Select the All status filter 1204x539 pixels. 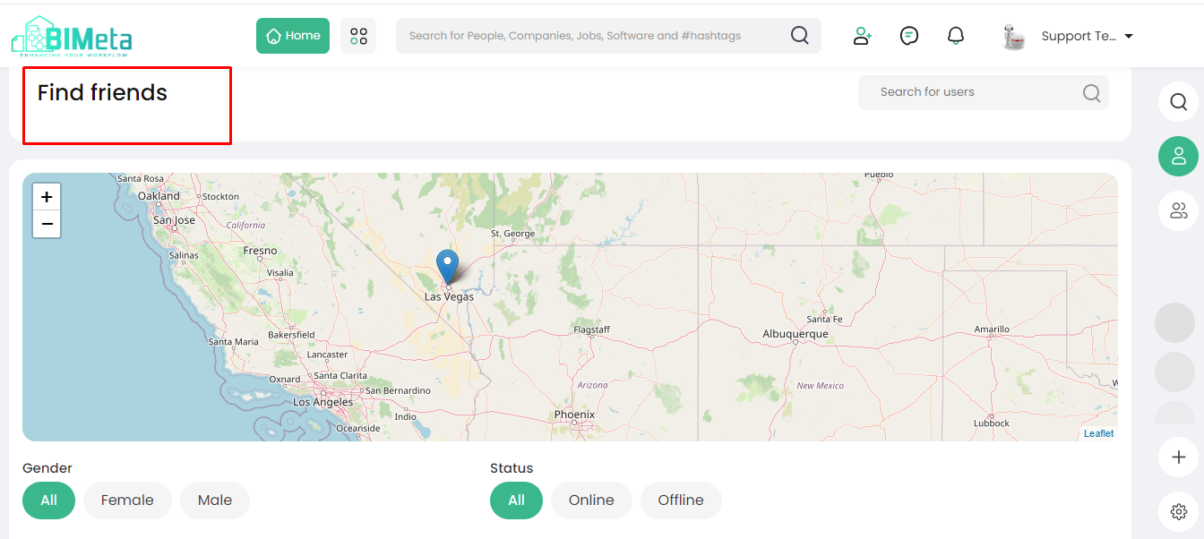[x=516, y=500]
